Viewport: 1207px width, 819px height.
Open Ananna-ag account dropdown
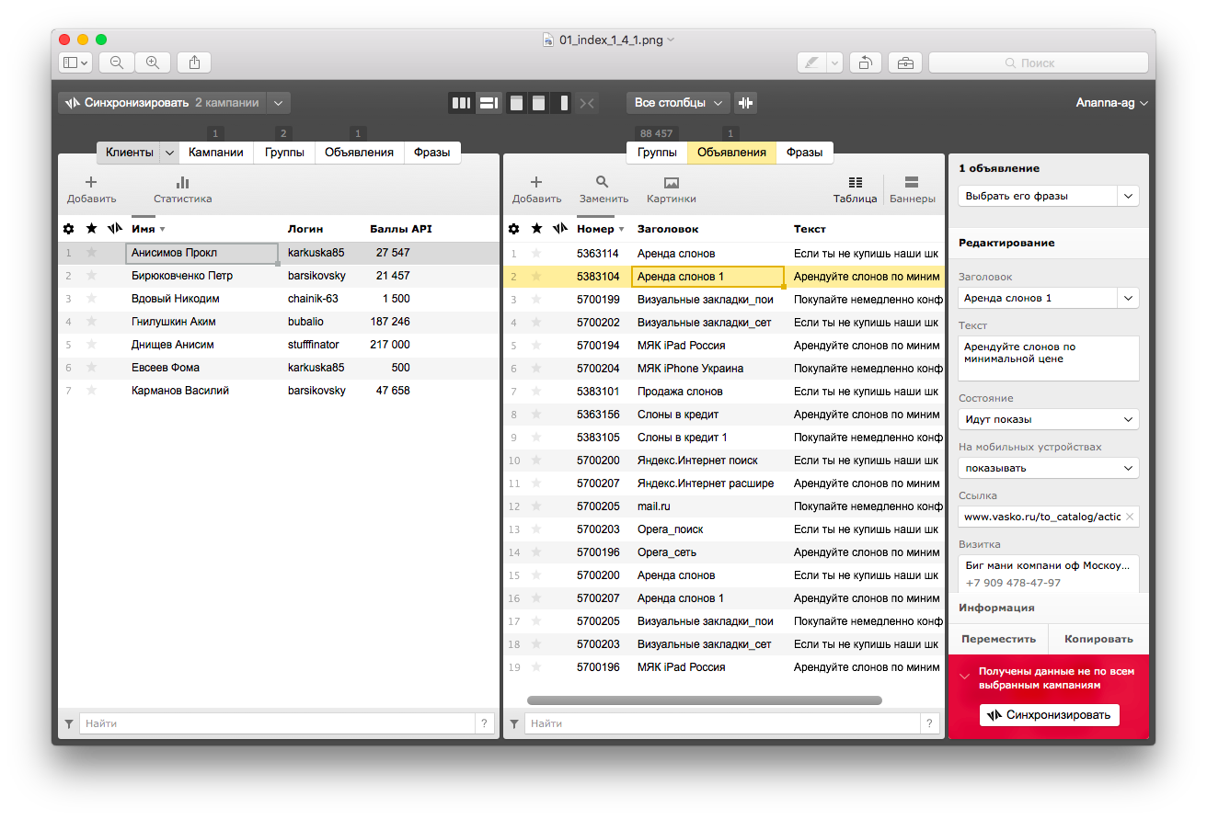tap(1111, 103)
